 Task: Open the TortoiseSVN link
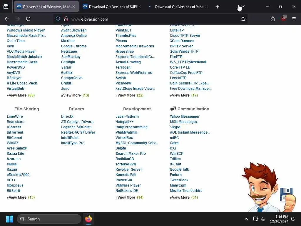[x=126, y=164]
